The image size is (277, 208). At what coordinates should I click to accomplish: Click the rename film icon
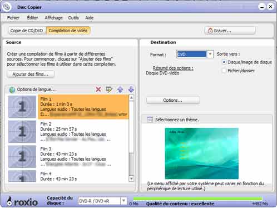109,90
